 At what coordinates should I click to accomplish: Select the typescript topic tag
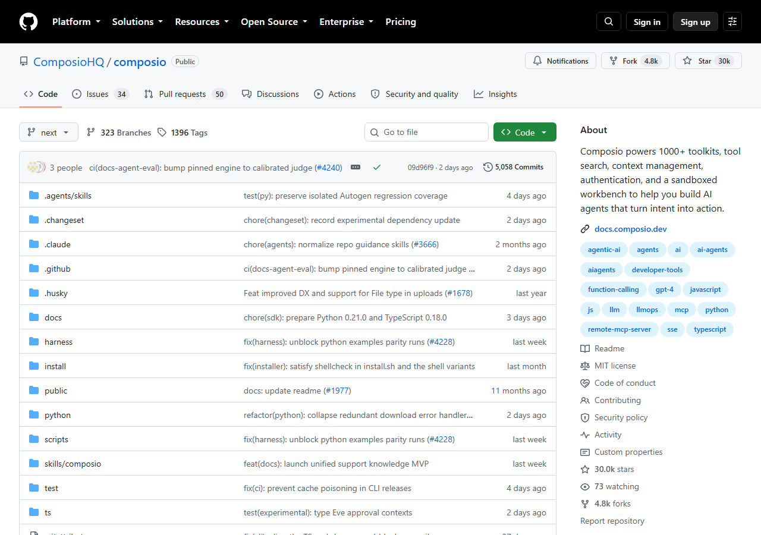(710, 329)
